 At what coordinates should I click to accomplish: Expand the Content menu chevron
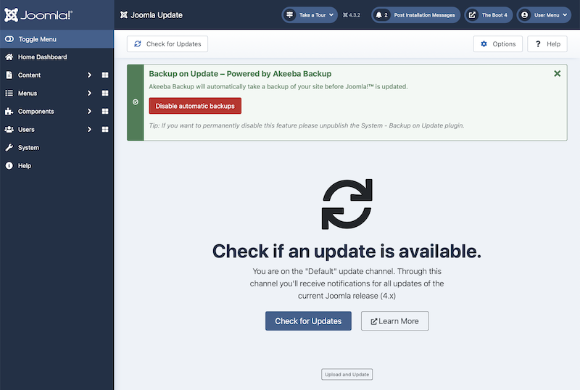point(89,75)
